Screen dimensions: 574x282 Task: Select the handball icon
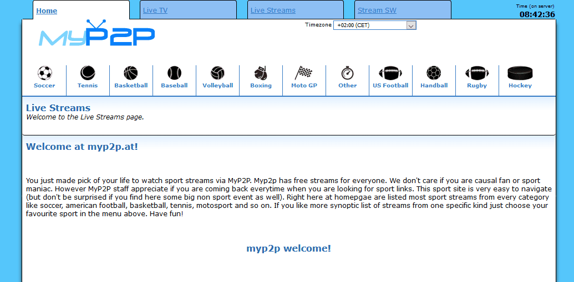(x=434, y=73)
